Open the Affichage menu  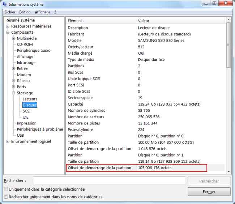43,12
